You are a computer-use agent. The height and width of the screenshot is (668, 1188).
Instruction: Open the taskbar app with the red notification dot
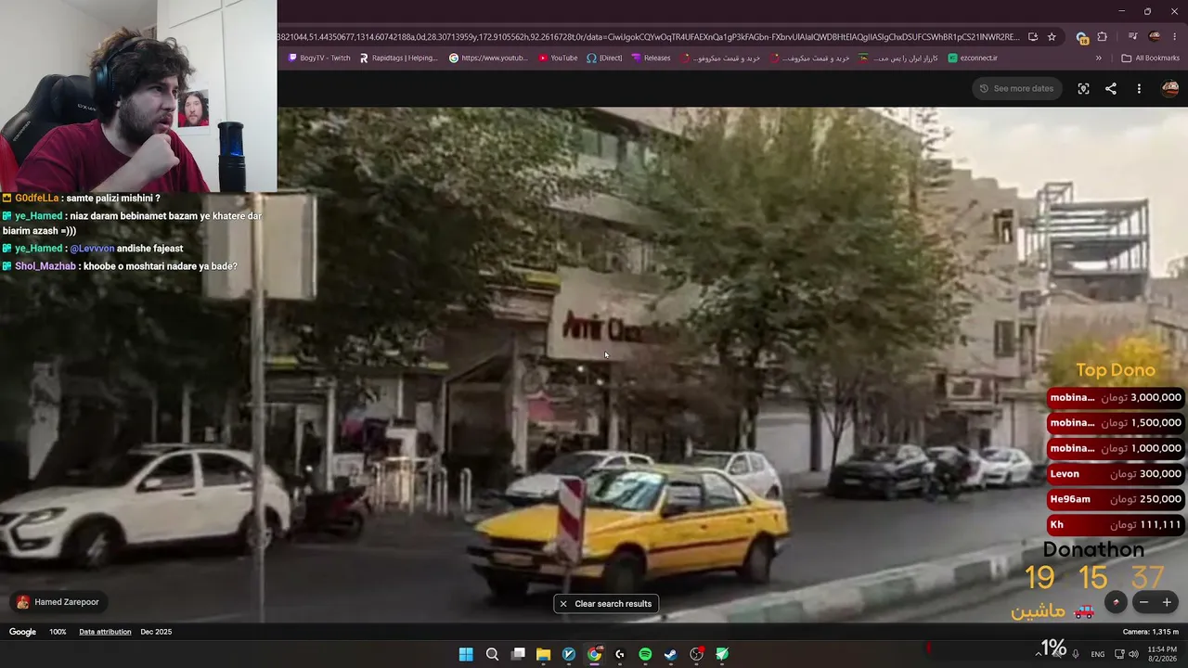[x=696, y=654]
